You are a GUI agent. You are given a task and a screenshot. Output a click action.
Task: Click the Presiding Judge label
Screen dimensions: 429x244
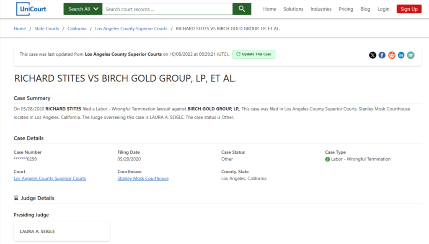click(31, 215)
